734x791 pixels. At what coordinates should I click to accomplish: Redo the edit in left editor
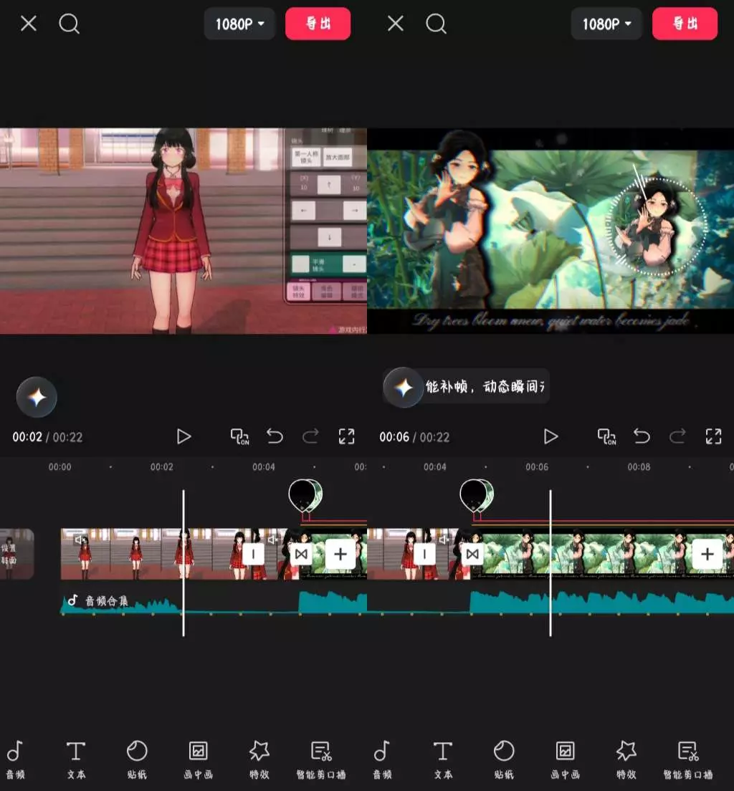pos(310,436)
